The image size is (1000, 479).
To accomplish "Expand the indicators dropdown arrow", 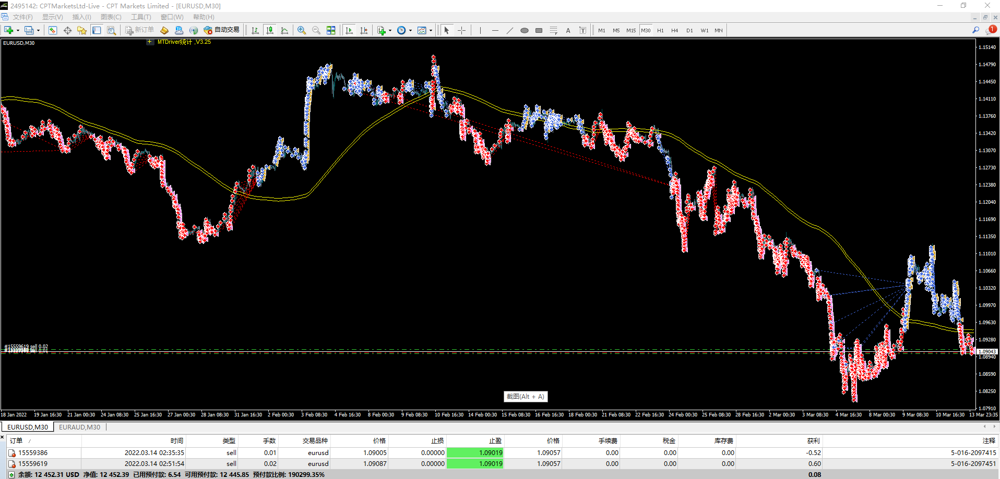I will (390, 30).
